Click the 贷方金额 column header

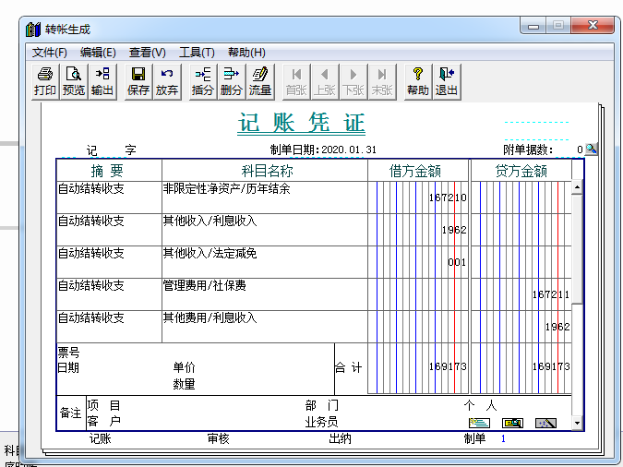click(x=521, y=171)
